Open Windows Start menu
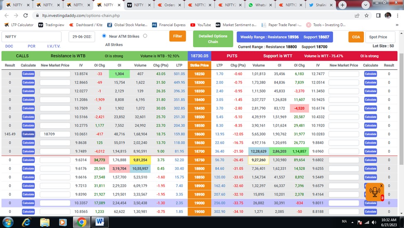 coord(8,222)
